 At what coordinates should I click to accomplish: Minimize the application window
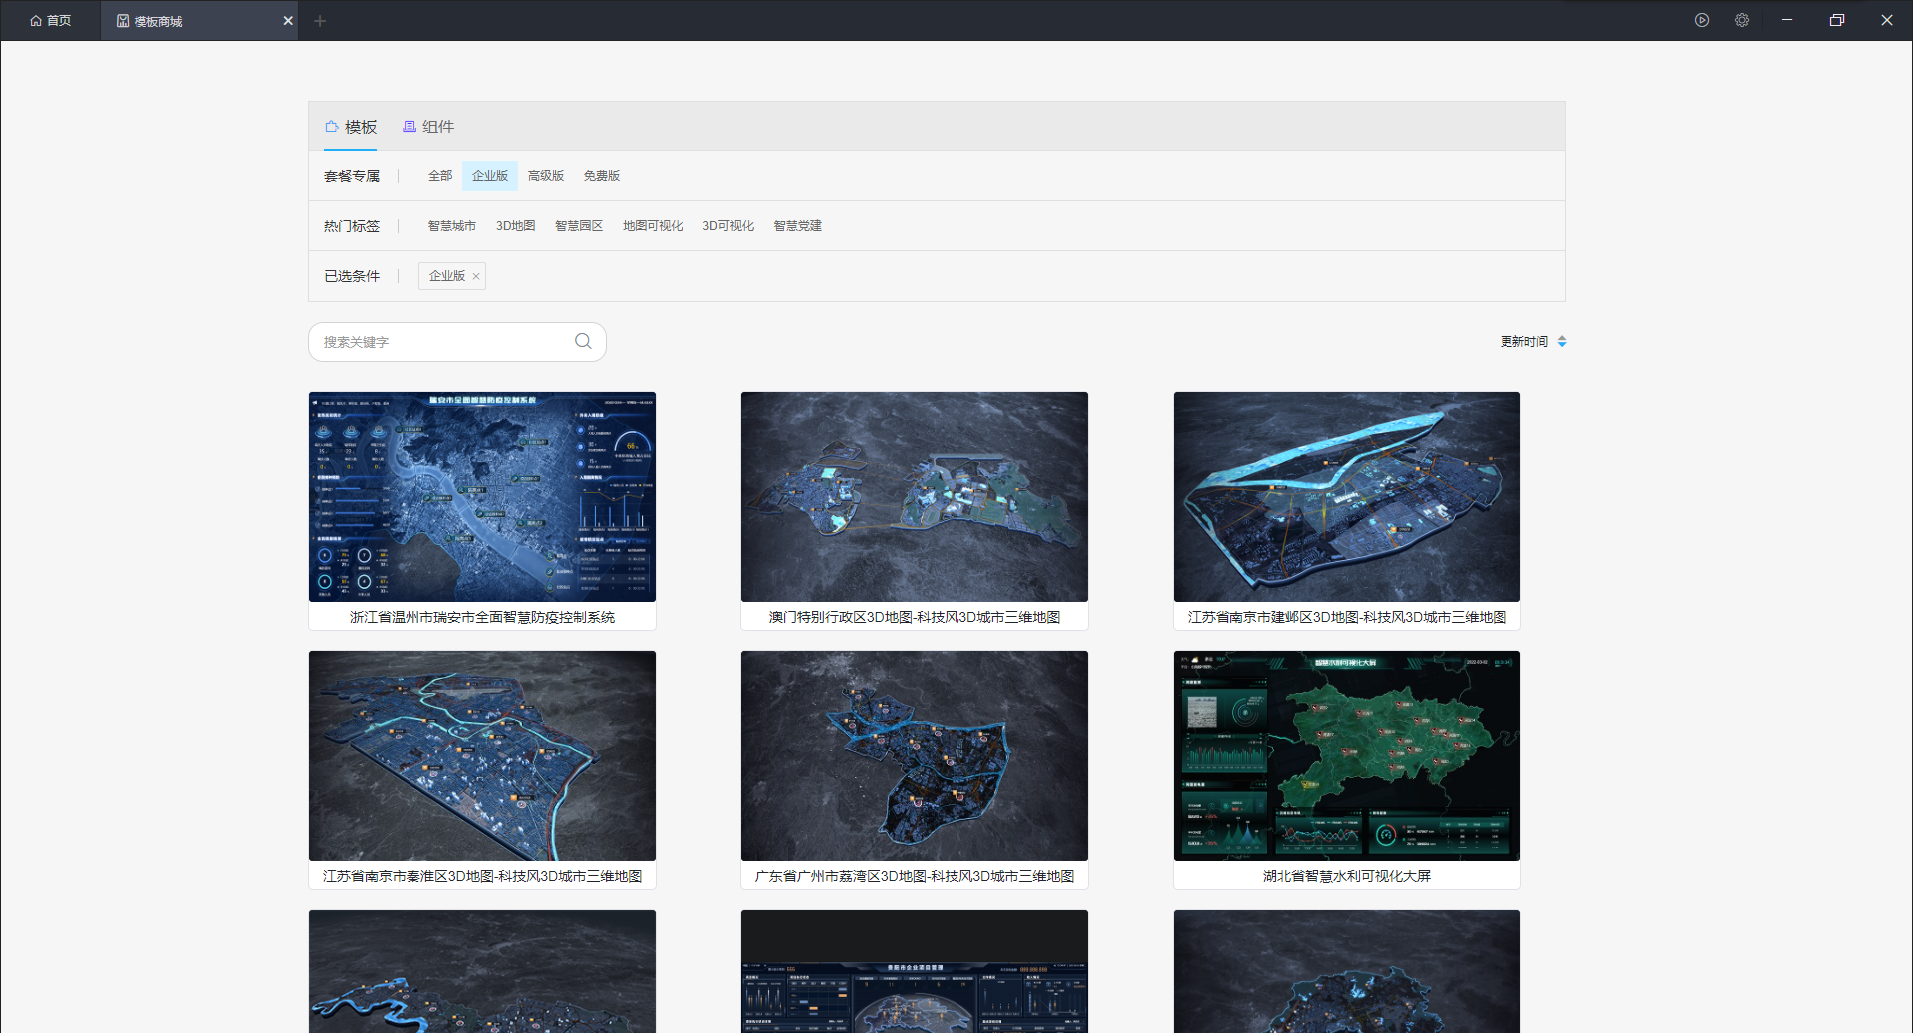[x=1787, y=20]
